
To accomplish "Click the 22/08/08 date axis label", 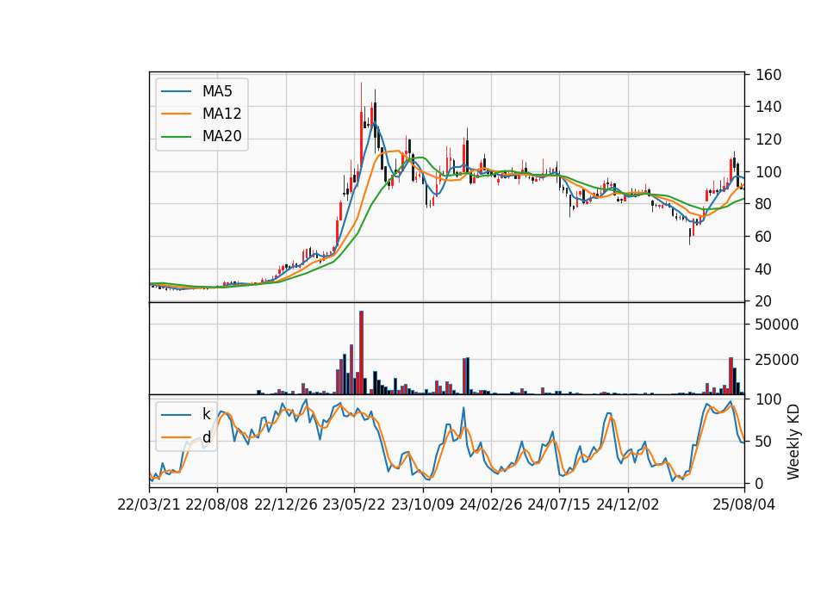I will 217,504.
